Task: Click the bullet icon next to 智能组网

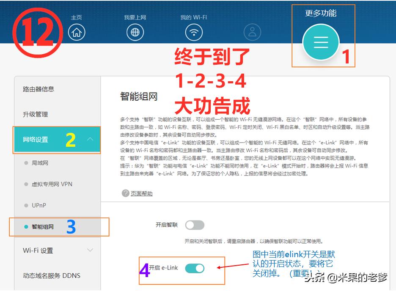Action: pyautogui.click(x=26, y=227)
